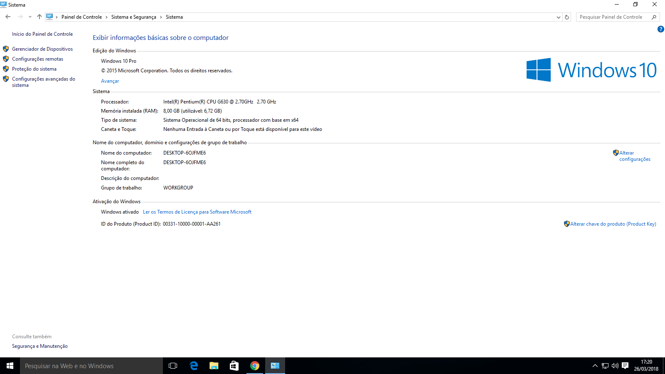Open Gerenciador de Dispositivos

tap(42, 49)
